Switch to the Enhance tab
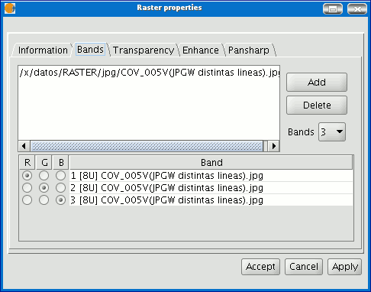 201,50
